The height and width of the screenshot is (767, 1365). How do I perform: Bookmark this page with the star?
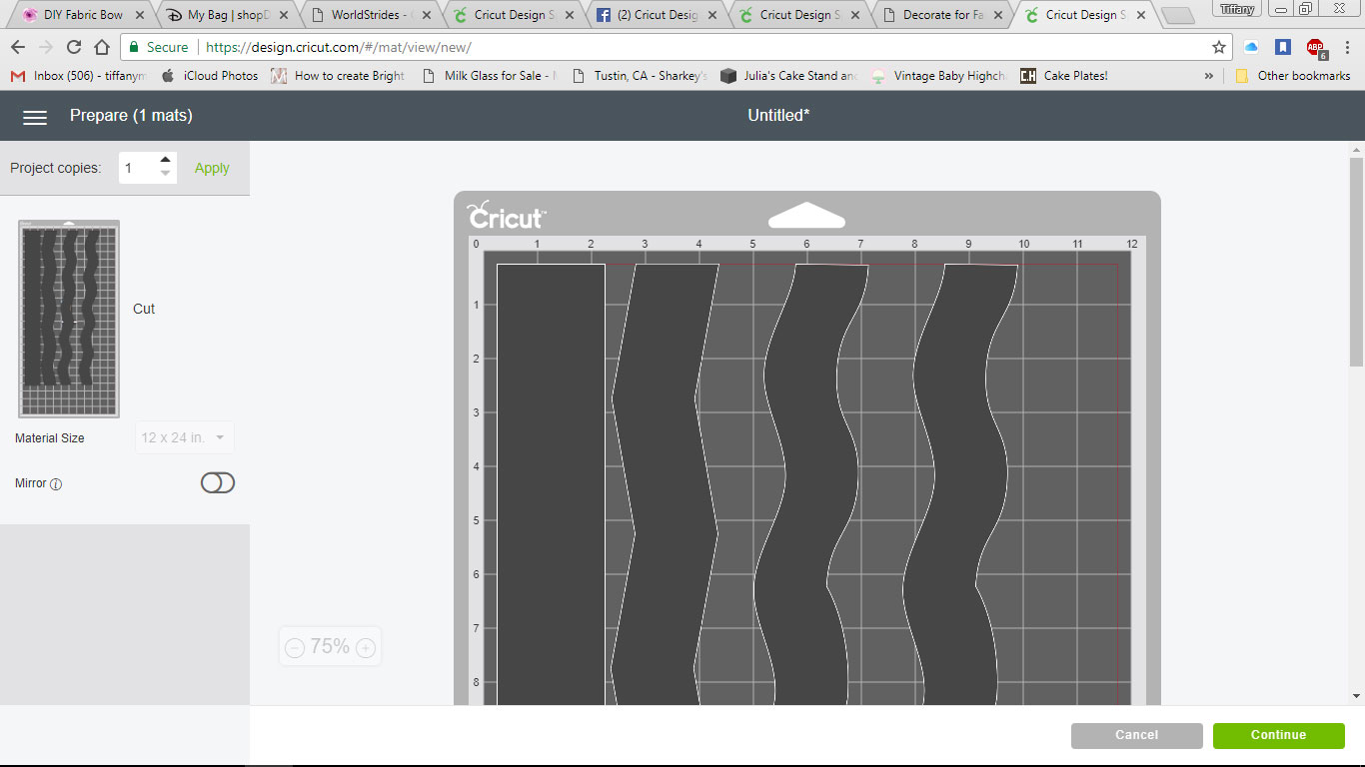pos(1219,47)
